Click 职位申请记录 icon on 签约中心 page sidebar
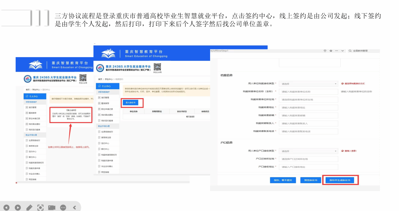This screenshot has width=399, height=211. click(27, 118)
